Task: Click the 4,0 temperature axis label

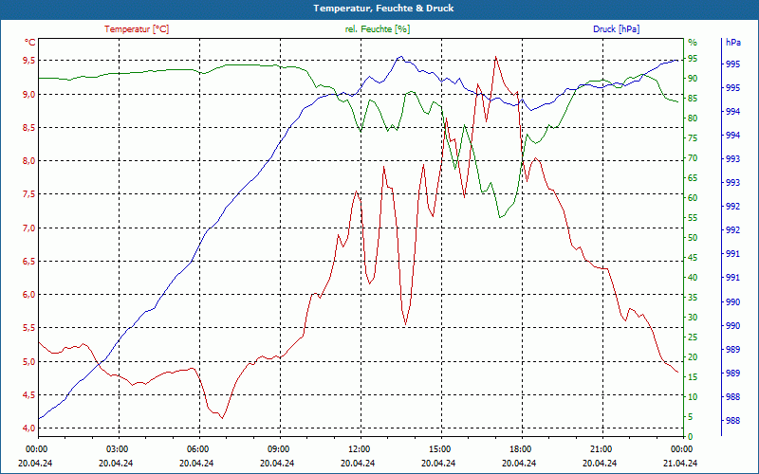Action: pyautogui.click(x=29, y=428)
